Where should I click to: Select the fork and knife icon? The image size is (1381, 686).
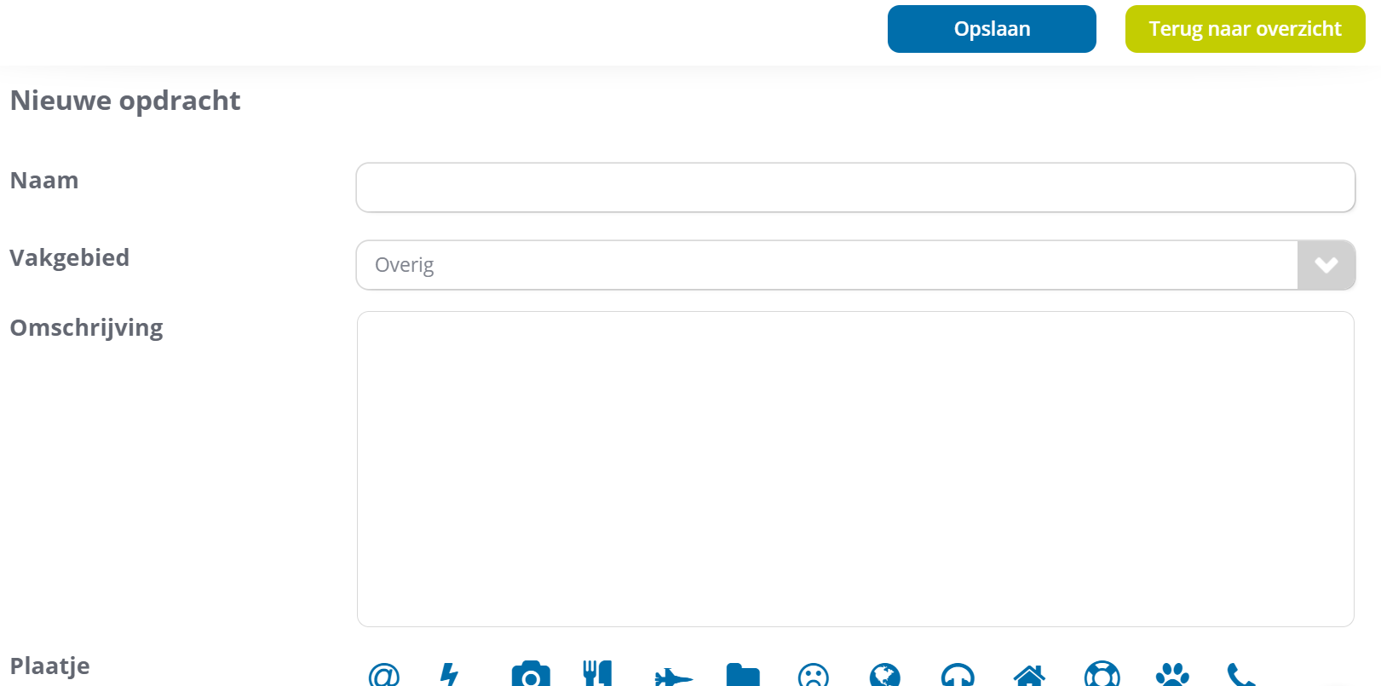tap(597, 674)
